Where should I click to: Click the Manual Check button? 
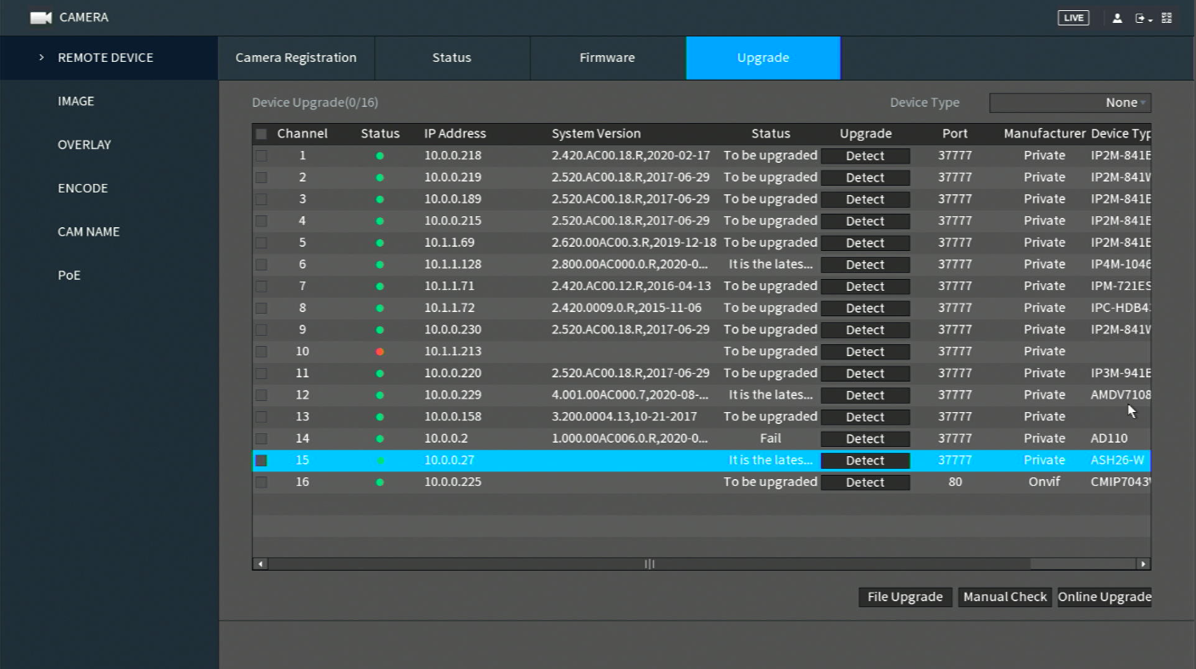tap(1005, 597)
